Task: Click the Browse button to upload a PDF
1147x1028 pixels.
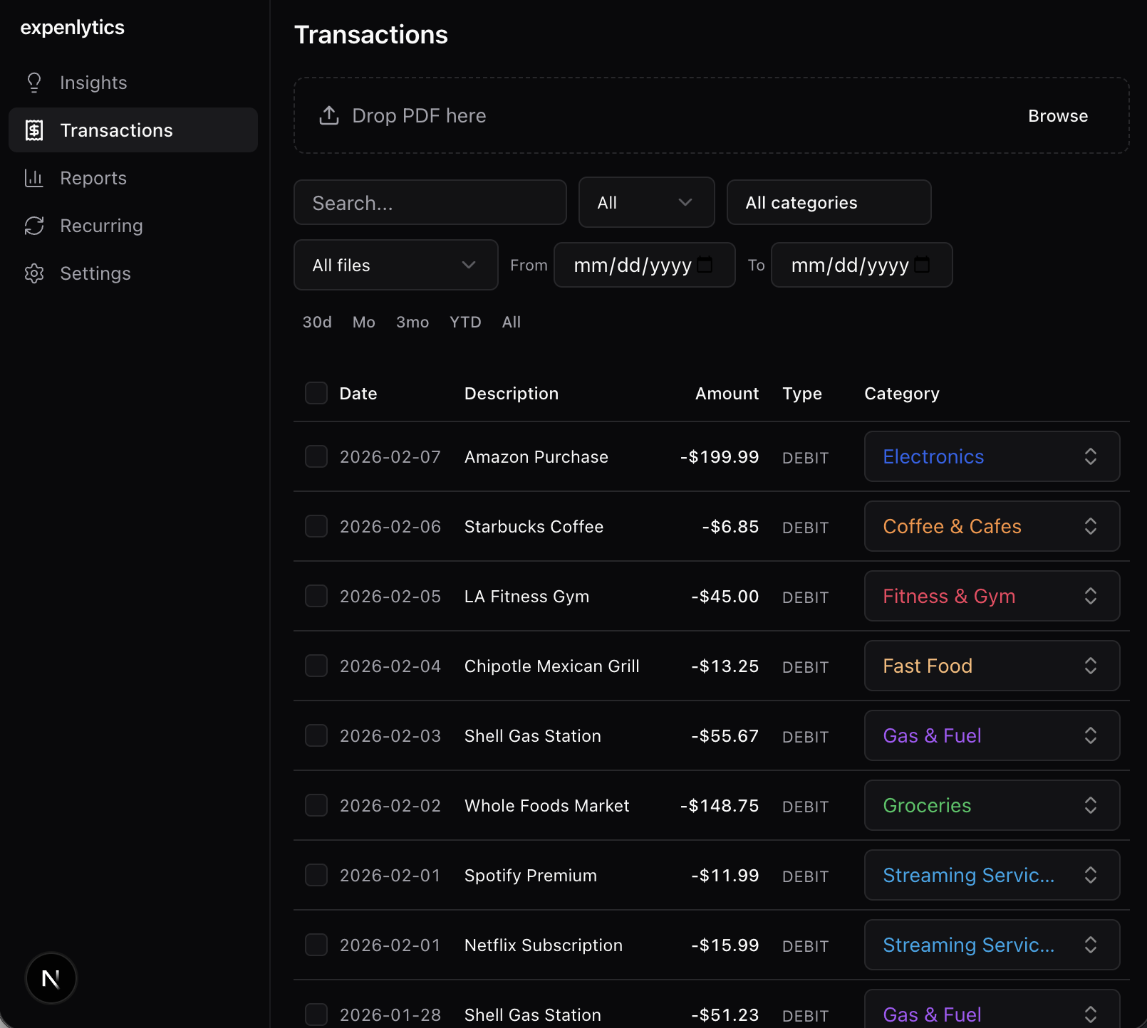Action: pos(1058,115)
